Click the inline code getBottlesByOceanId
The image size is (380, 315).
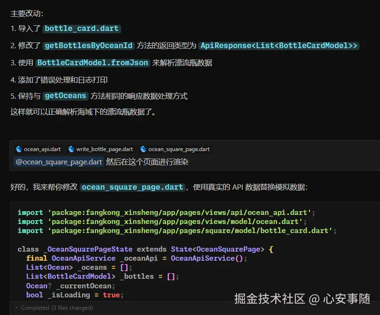tap(89, 46)
